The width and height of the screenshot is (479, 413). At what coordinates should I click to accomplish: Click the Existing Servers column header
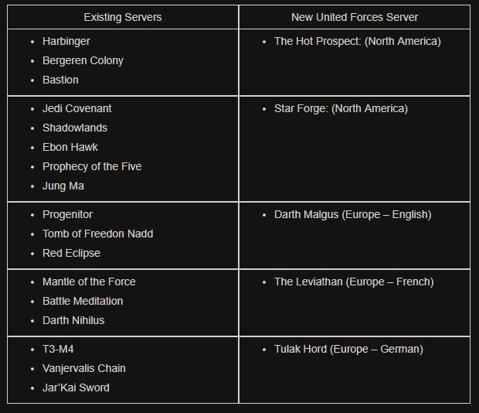(122, 17)
